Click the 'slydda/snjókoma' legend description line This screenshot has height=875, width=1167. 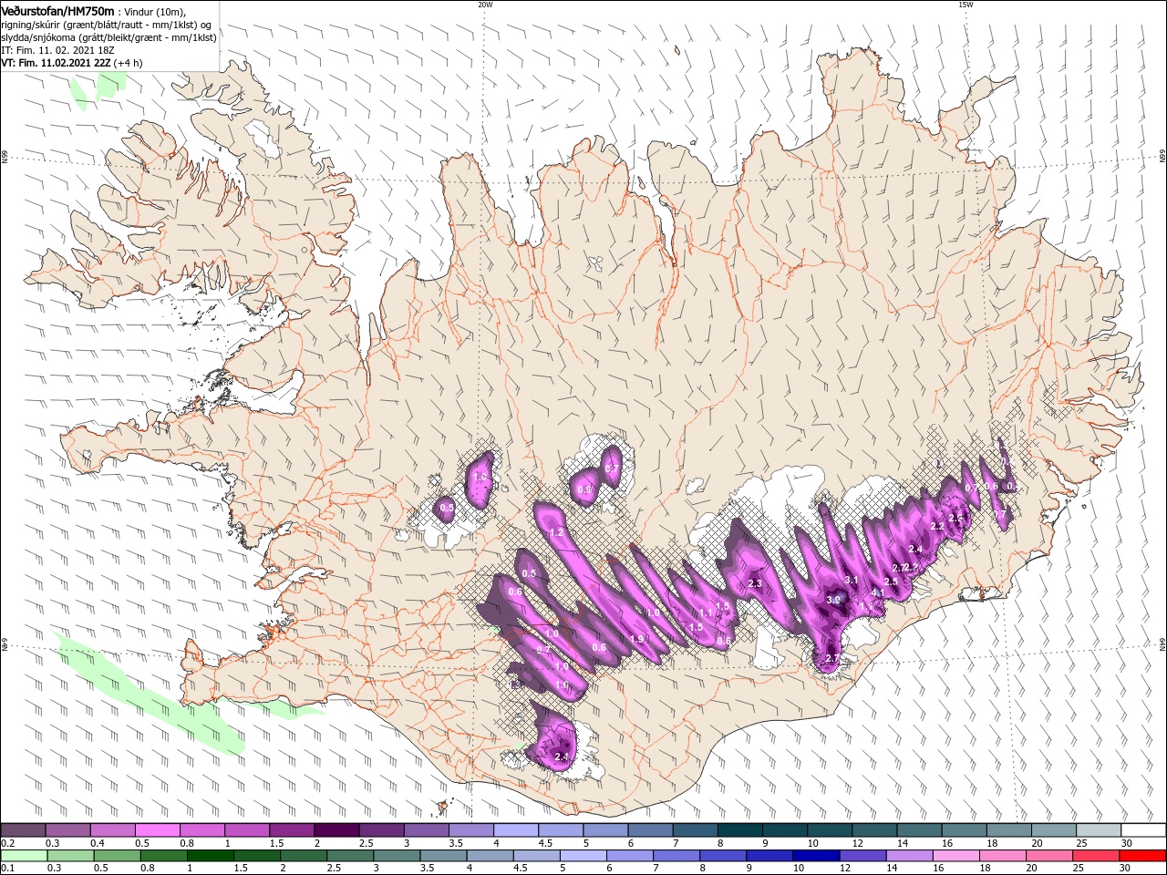tap(108, 37)
